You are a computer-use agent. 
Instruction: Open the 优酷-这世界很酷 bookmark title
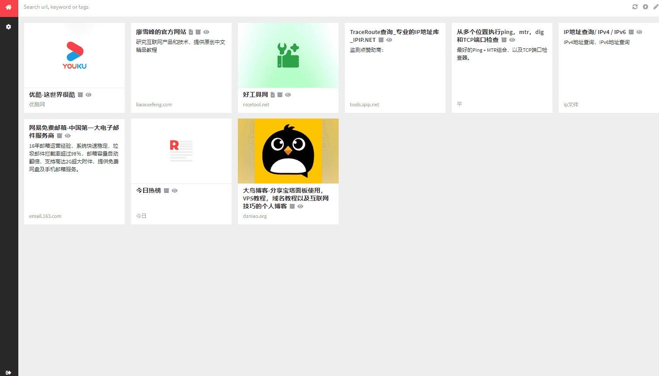(x=52, y=95)
